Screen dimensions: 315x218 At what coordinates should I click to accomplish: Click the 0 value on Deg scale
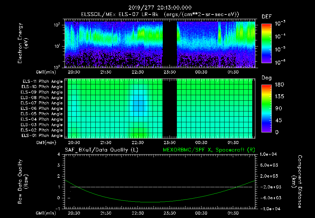point(277,132)
